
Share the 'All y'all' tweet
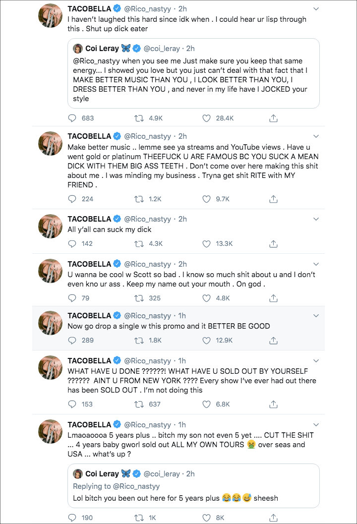click(x=273, y=244)
